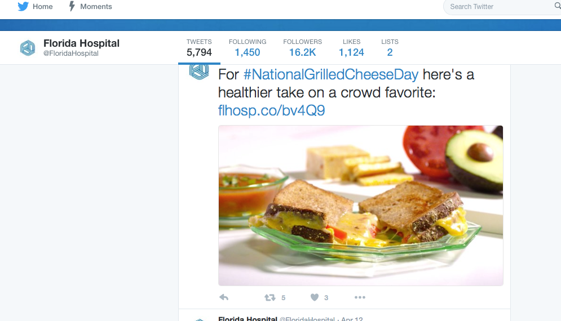
Task: Click the reply arrow under the tweet
Action: (x=224, y=297)
